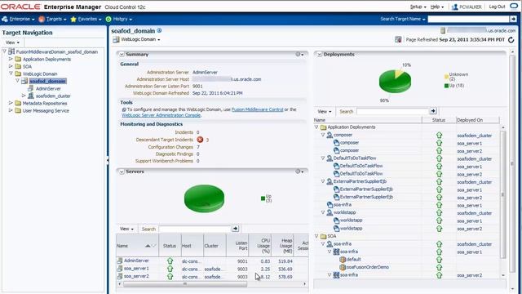Image resolution: width=522 pixels, height=294 pixels.
Task: Open the WebLogic Domain dropdown menu
Action: point(140,39)
